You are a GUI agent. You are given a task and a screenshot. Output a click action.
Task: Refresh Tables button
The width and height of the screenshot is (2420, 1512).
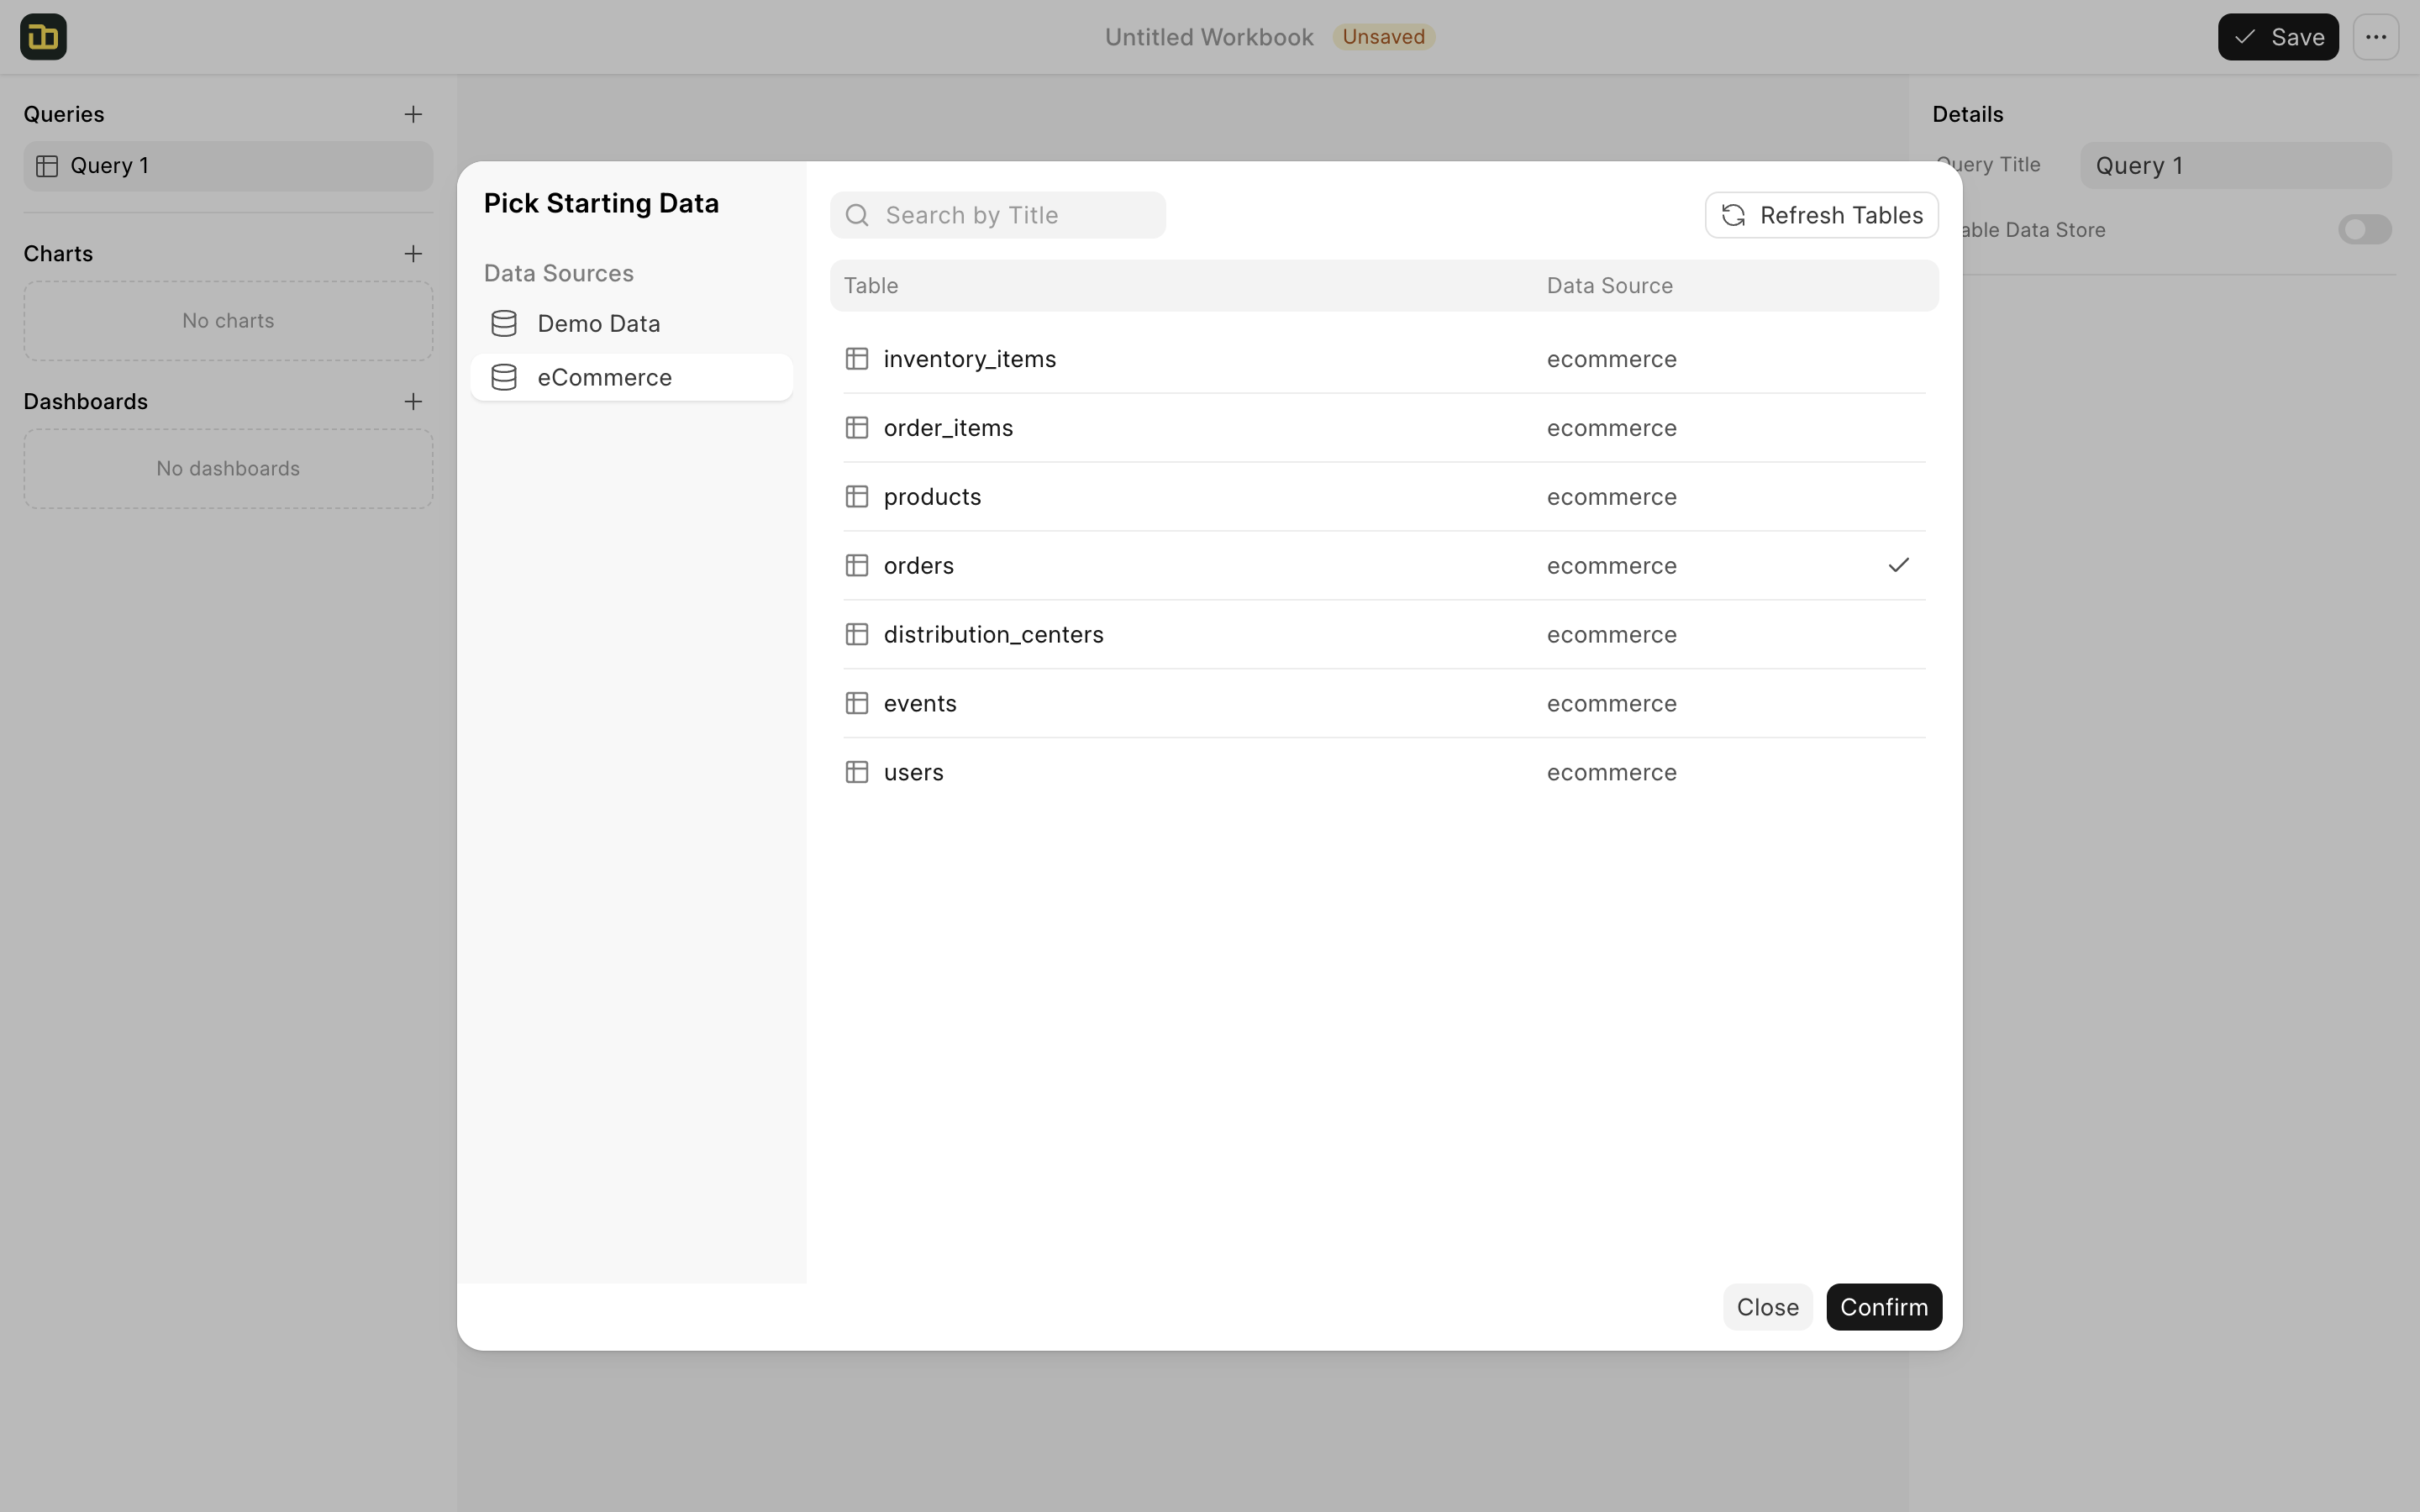tap(1821, 215)
